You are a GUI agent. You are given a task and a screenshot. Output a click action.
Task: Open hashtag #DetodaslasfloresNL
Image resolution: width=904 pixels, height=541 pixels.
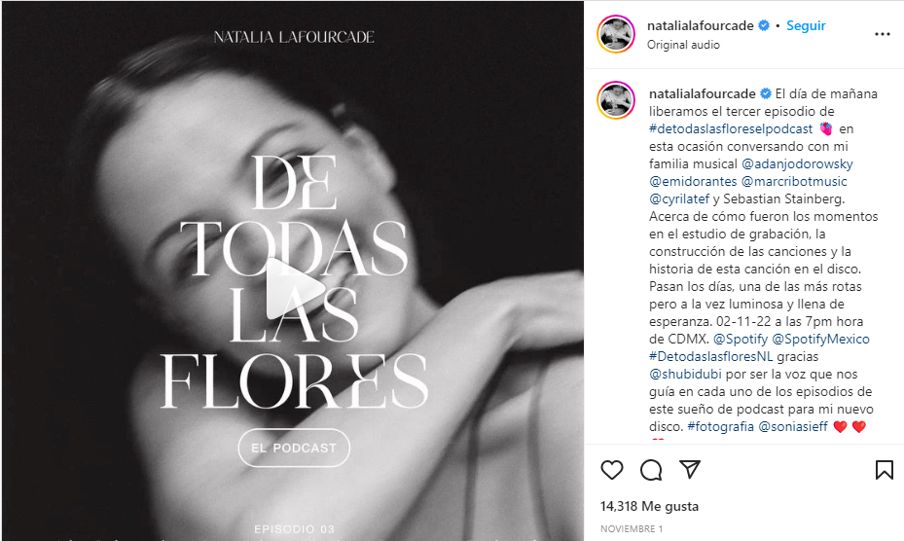pos(710,356)
